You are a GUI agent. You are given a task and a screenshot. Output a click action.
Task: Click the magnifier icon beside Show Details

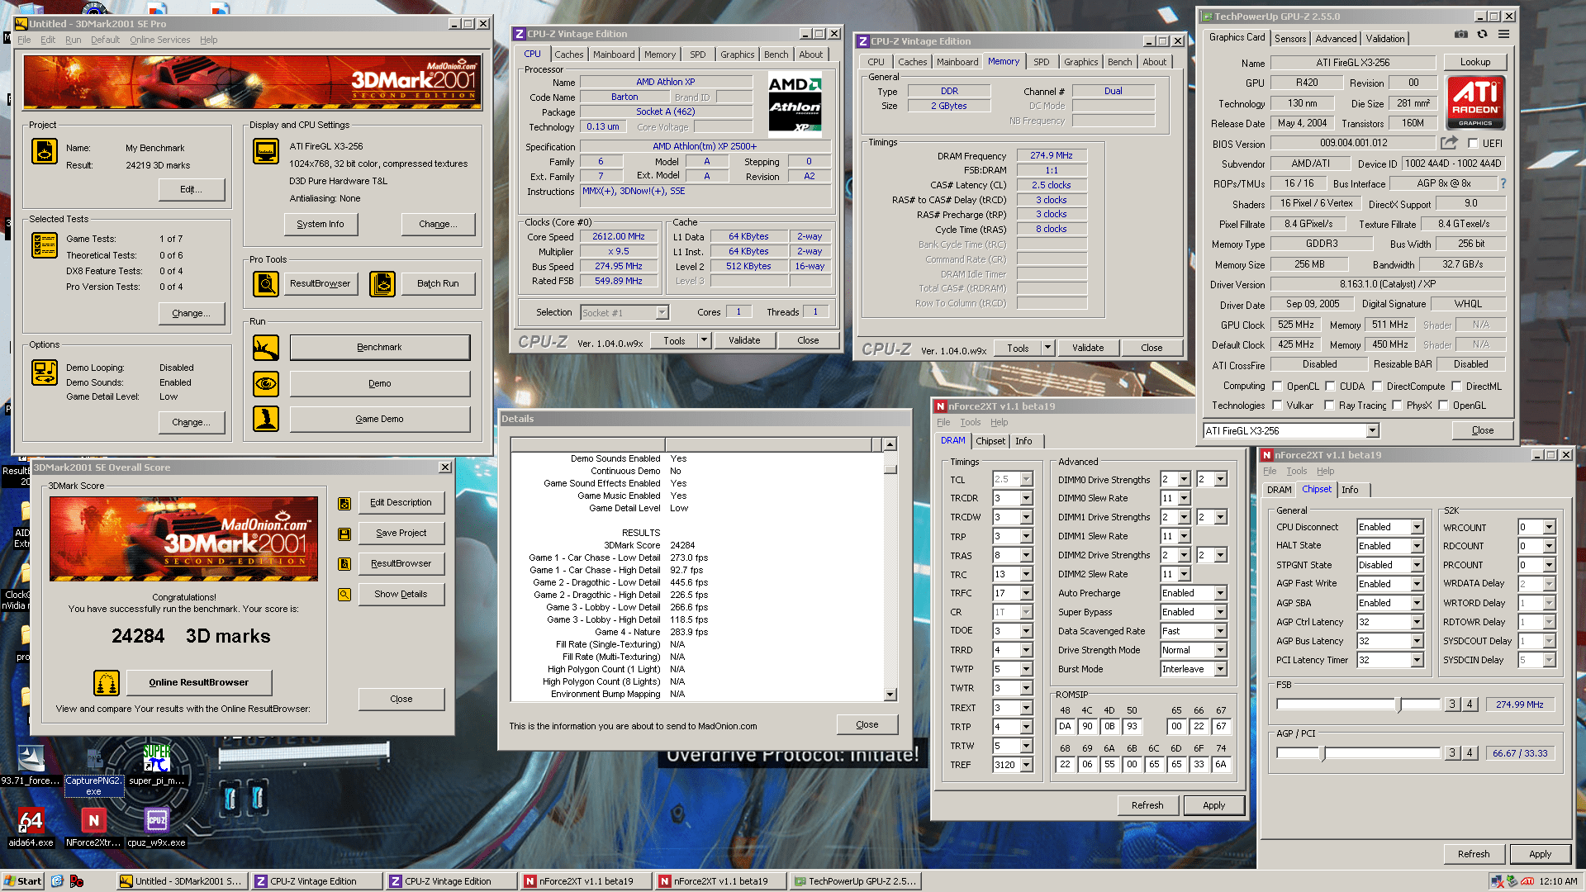coord(344,595)
